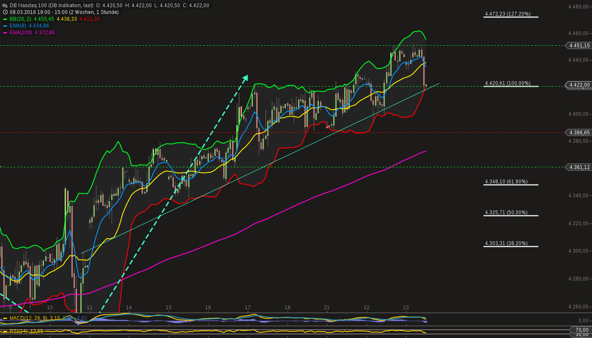
Task: Click the clock icon before the date range
Action: 5,12
